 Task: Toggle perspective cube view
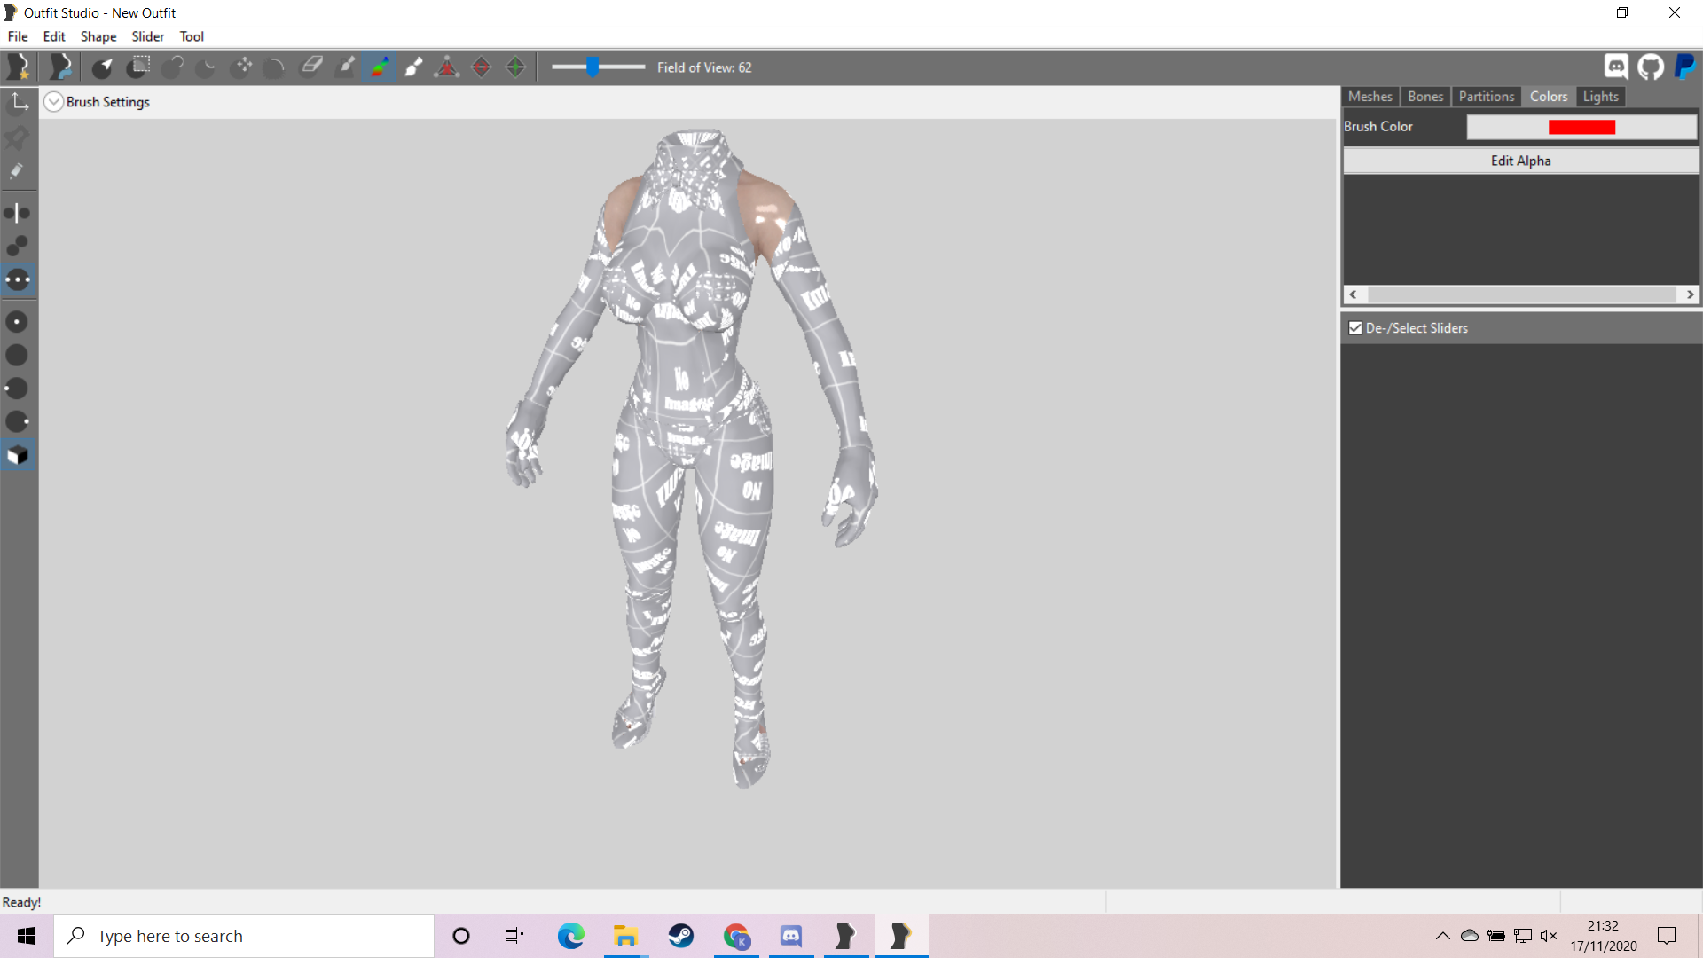[x=18, y=456]
